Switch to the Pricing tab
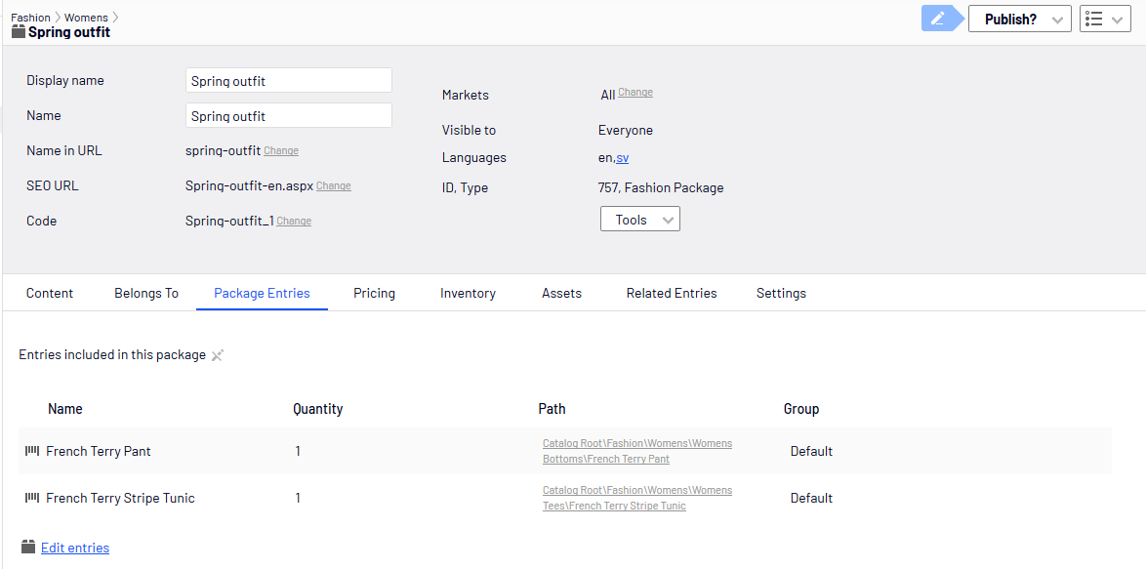The width and height of the screenshot is (1146, 569). tap(374, 293)
